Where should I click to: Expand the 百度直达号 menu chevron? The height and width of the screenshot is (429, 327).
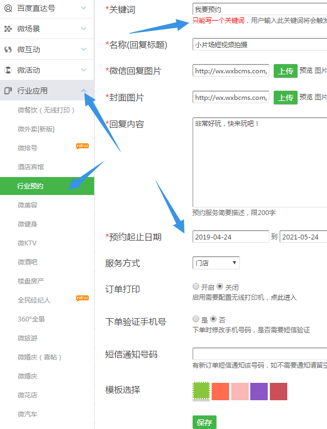[83, 8]
